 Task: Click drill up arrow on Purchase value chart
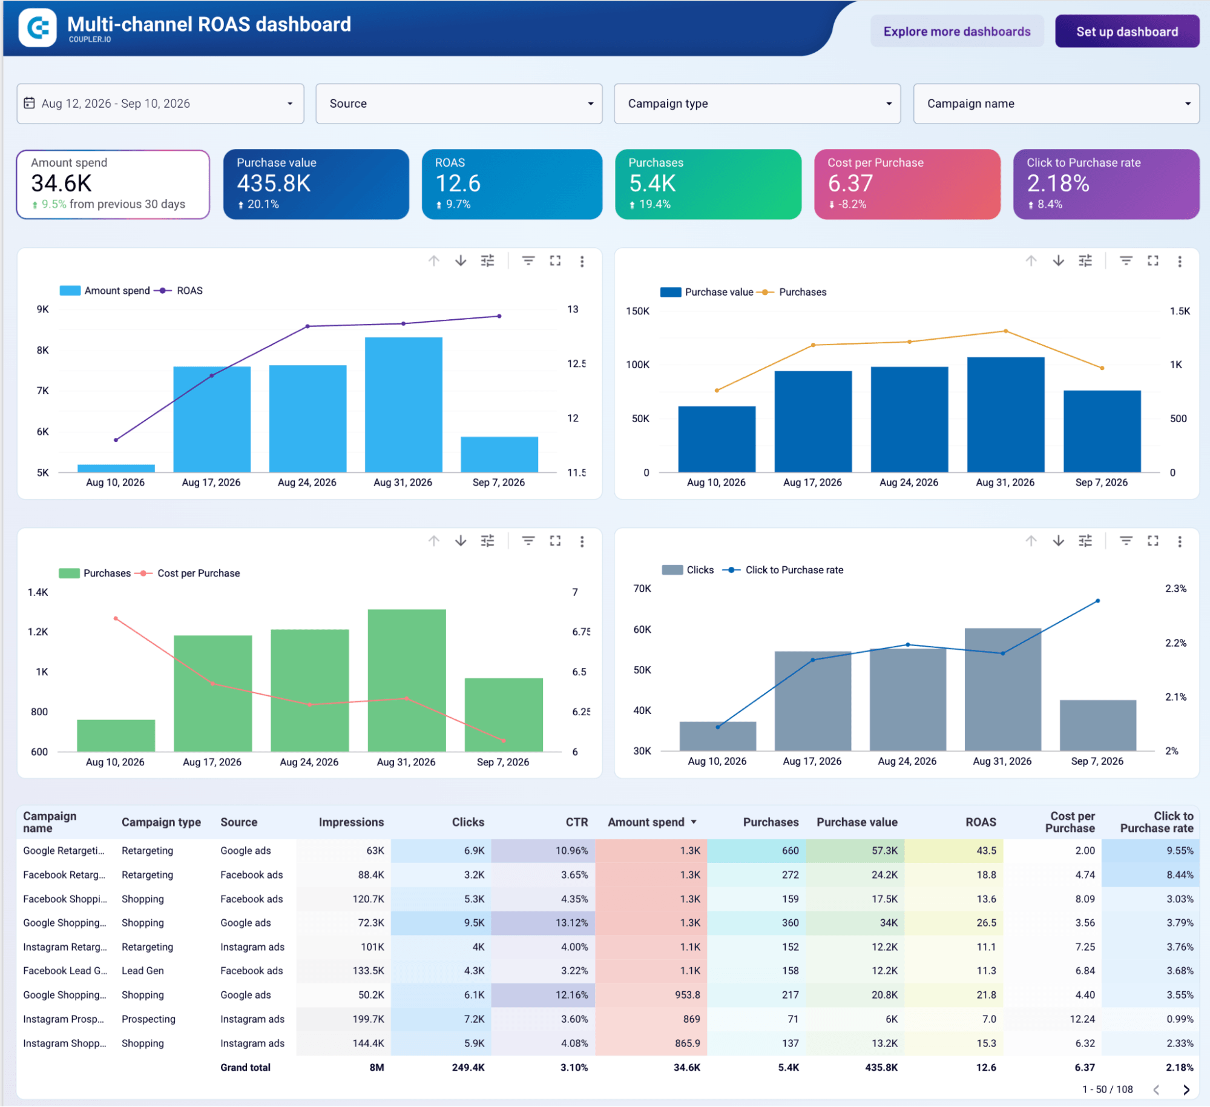coord(1031,261)
